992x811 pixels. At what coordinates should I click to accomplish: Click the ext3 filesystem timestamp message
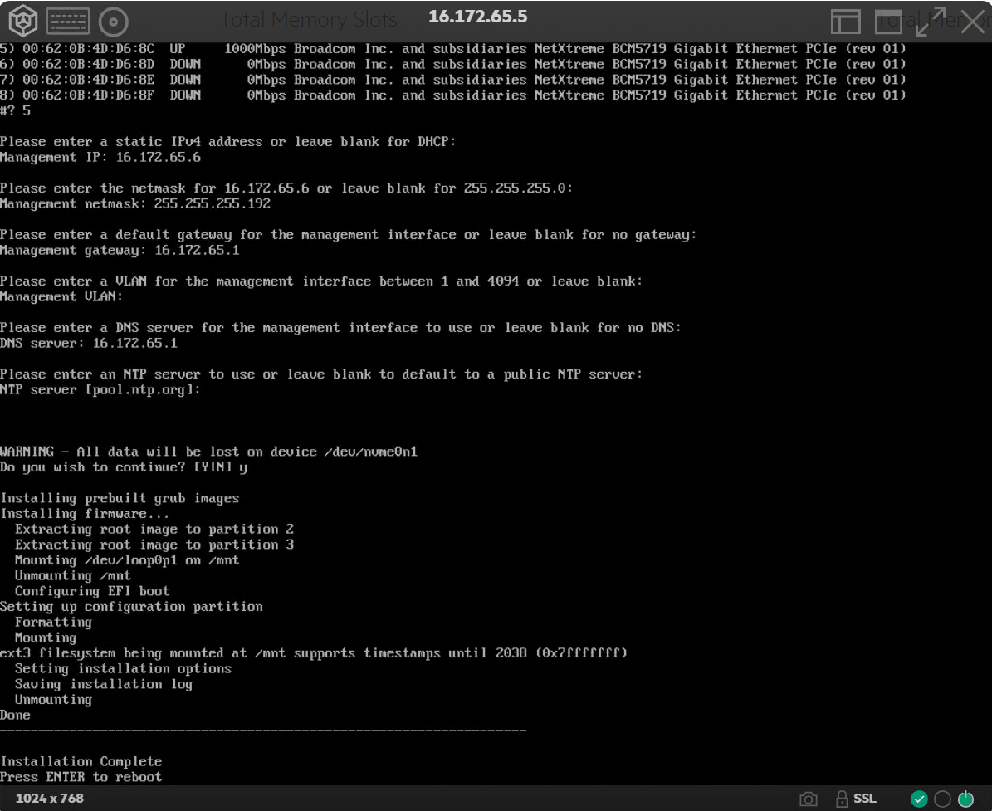click(x=314, y=652)
